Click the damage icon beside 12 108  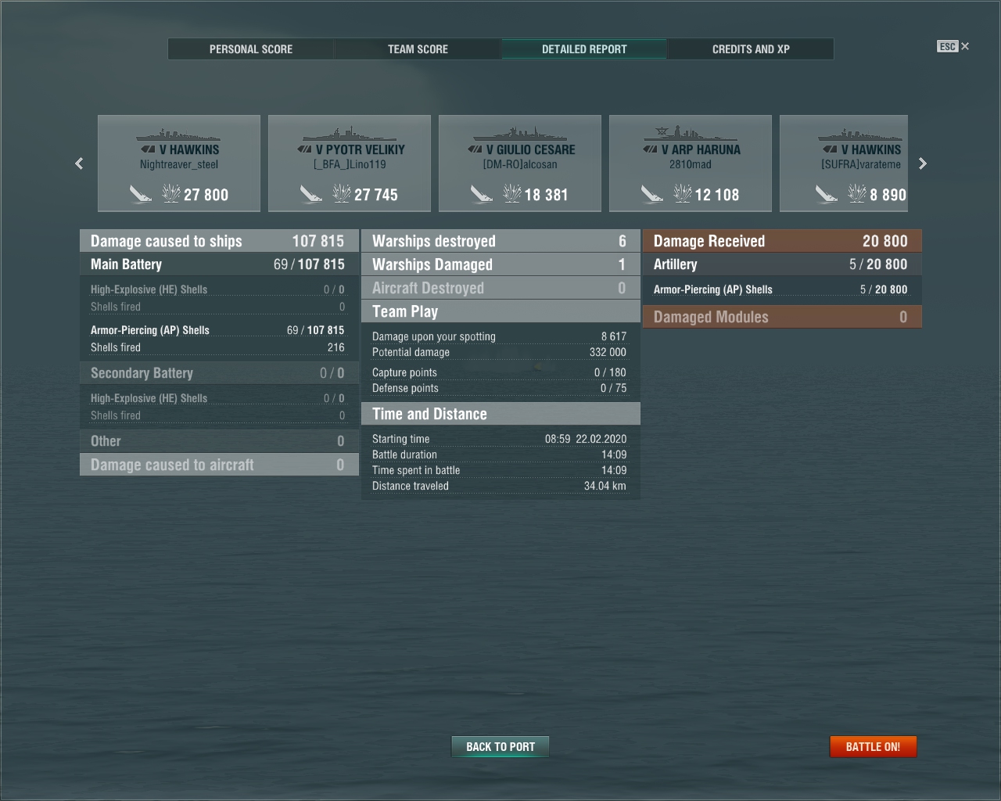pos(683,192)
